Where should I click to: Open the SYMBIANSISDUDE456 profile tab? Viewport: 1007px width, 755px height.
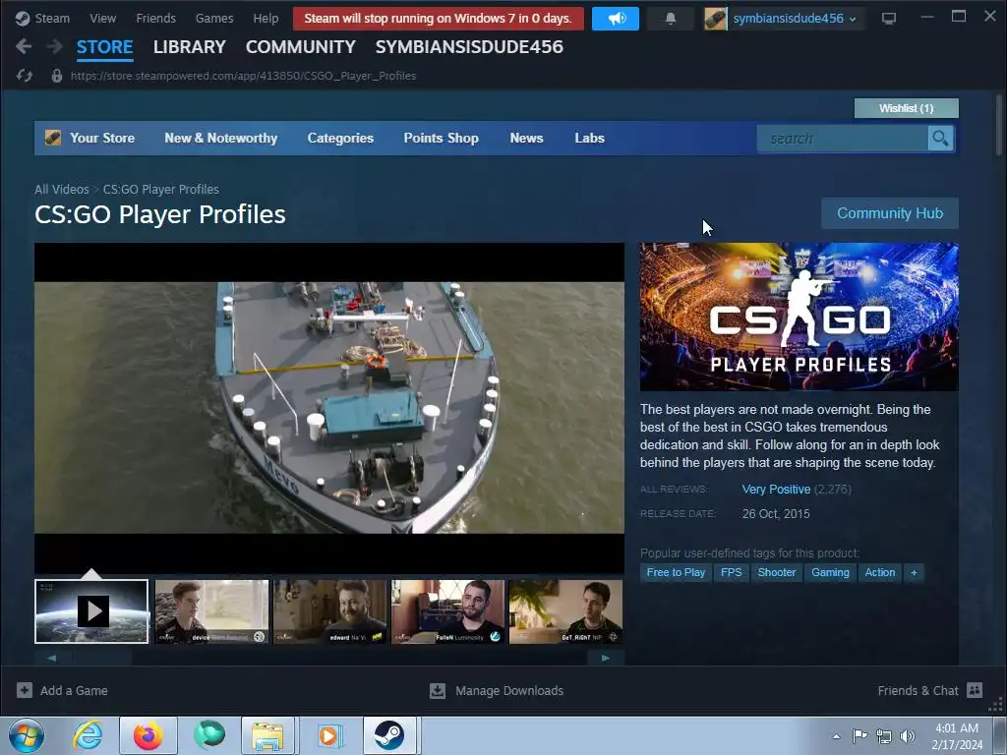(x=469, y=47)
